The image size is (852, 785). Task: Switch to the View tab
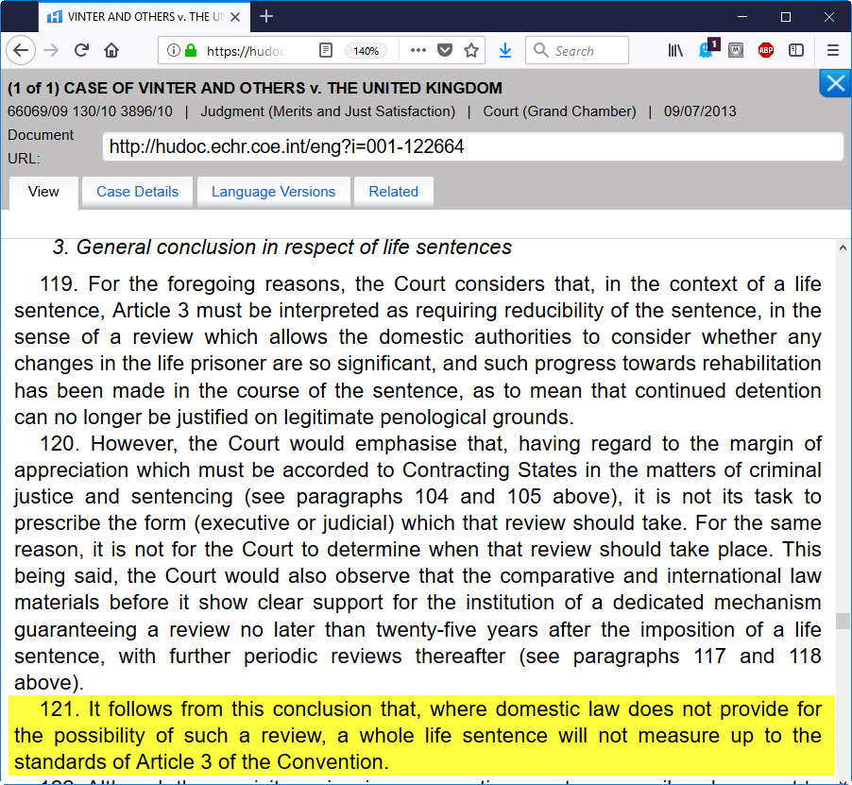point(43,192)
